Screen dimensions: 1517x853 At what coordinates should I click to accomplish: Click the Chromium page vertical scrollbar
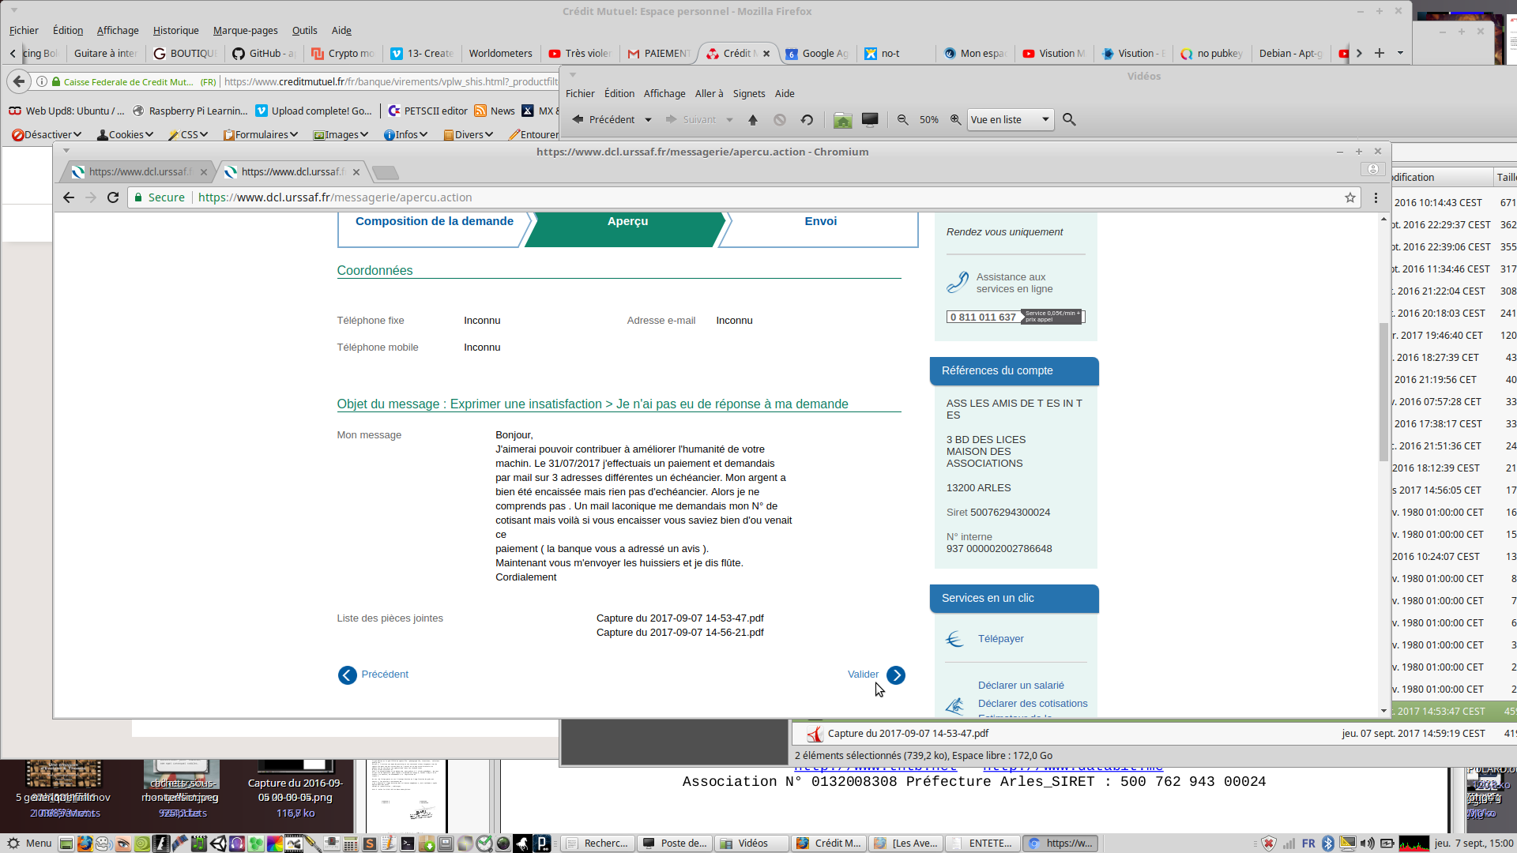[x=1383, y=391]
